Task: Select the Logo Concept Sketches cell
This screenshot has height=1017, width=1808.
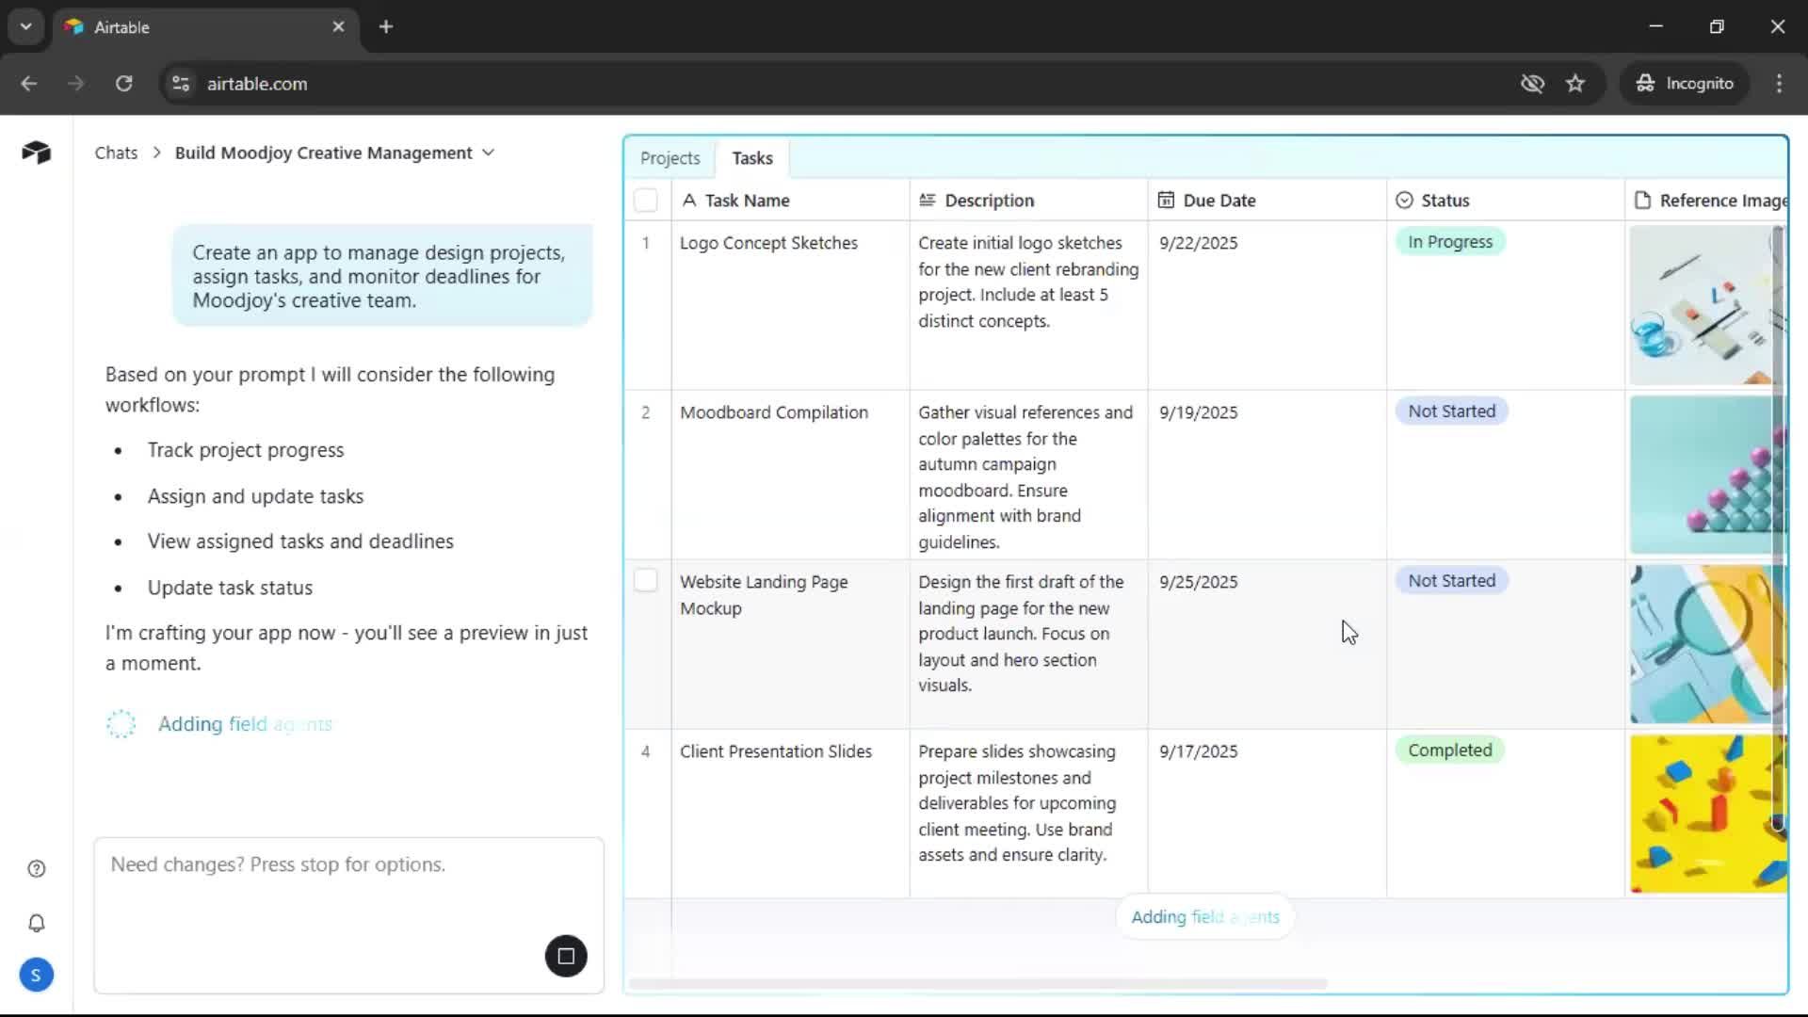Action: (790, 305)
